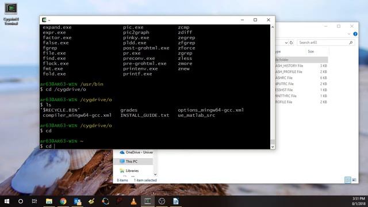Select the BASH_HISTORY File row

click(x=301, y=66)
